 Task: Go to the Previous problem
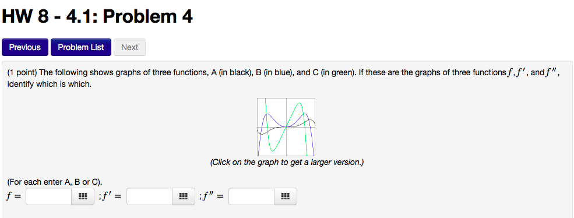pyautogui.click(x=25, y=47)
